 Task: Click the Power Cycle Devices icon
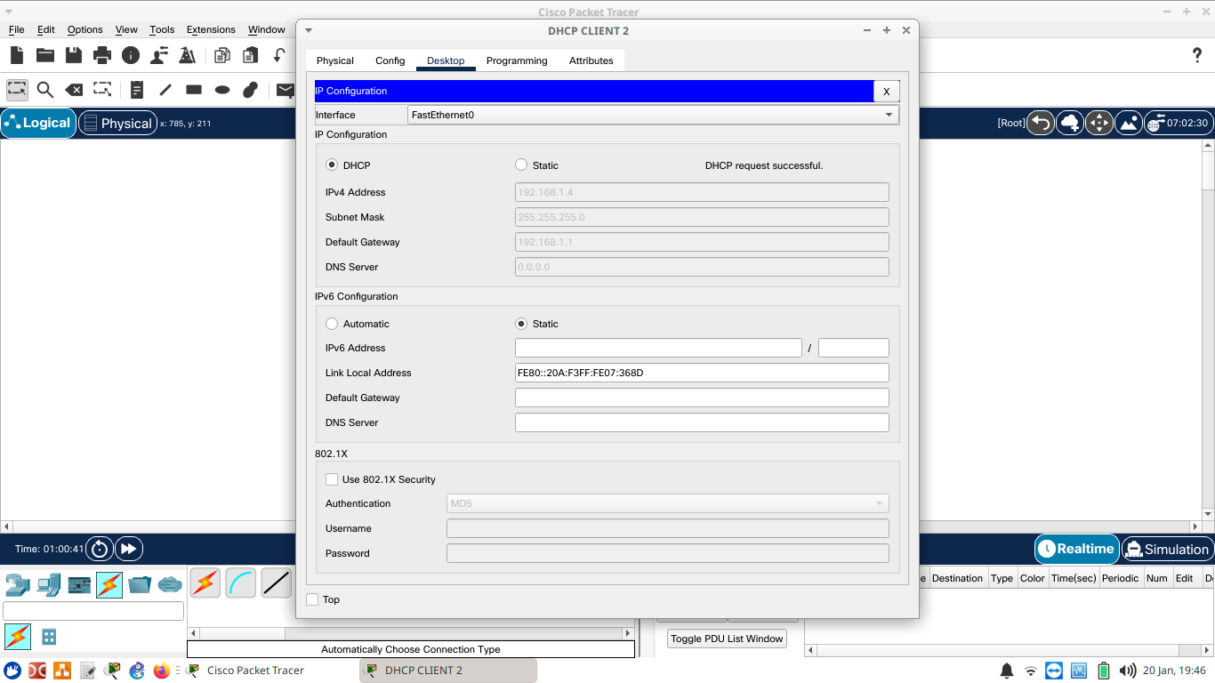pyautogui.click(x=100, y=549)
